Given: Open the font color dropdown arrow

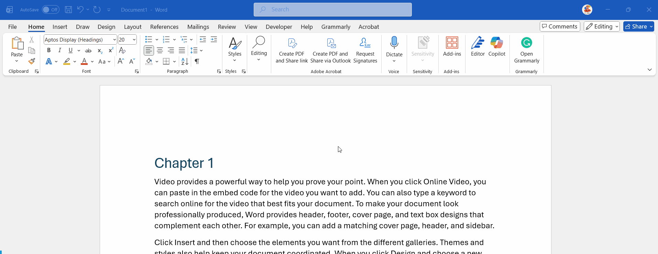Looking at the screenshot, I should (92, 61).
